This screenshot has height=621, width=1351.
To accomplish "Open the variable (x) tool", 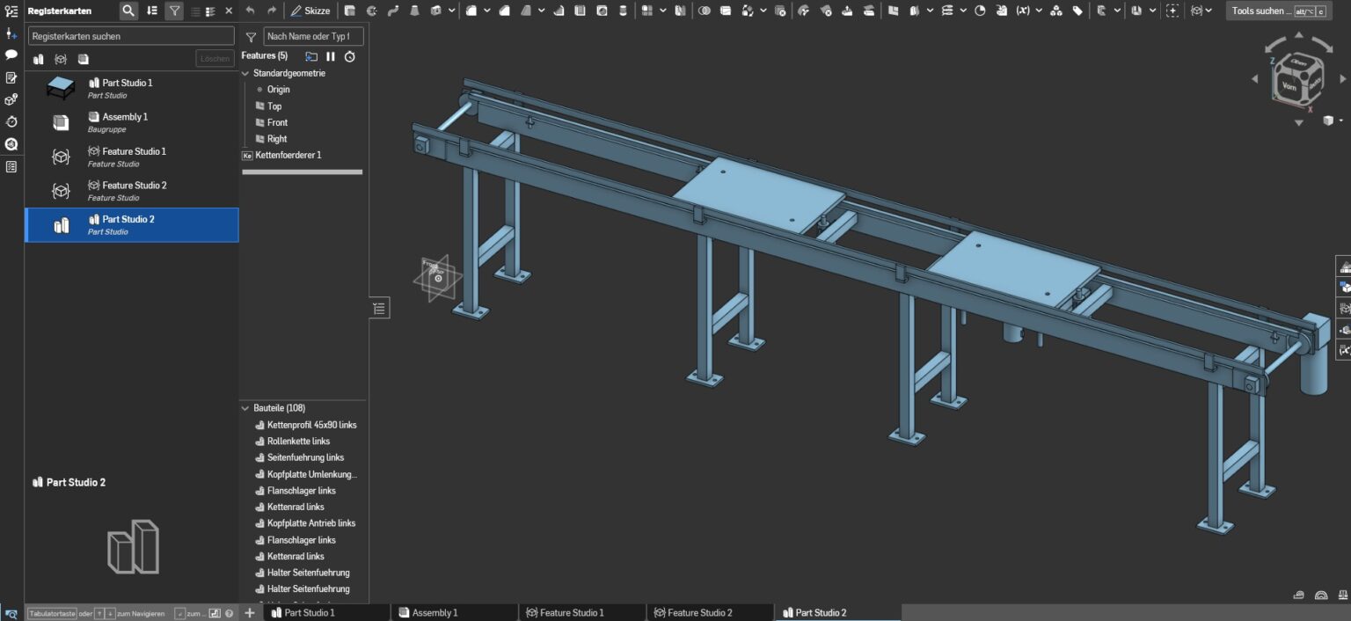I will click(1023, 11).
